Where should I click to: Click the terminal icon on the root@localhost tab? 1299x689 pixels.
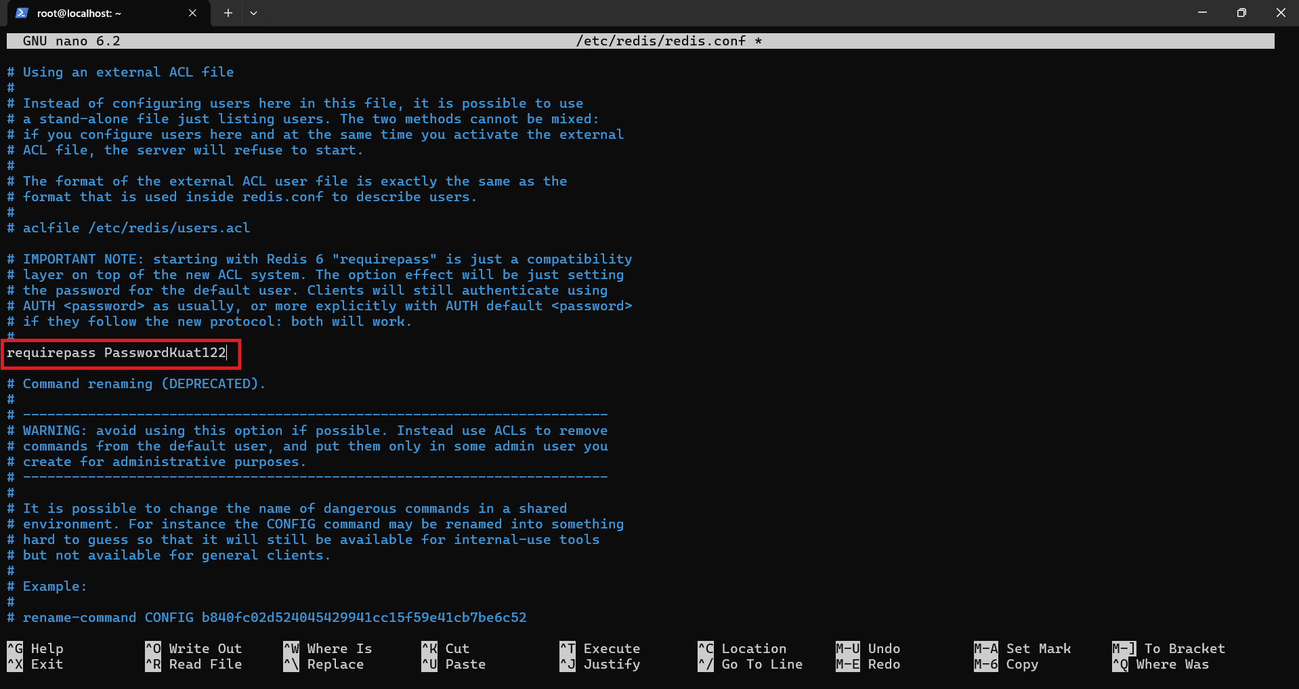coord(20,13)
